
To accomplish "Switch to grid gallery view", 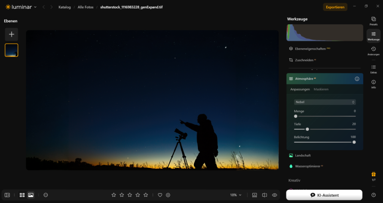I will point(22,195).
